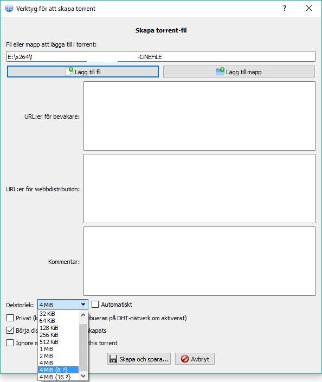This screenshot has width=322, height=382.
Task: Tick the Privat checkbox
Action: click(10, 318)
